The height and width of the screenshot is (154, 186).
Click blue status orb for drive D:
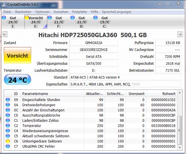[73, 18]
